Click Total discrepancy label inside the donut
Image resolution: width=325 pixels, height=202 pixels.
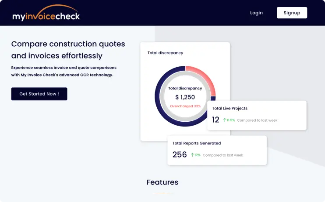(185, 88)
